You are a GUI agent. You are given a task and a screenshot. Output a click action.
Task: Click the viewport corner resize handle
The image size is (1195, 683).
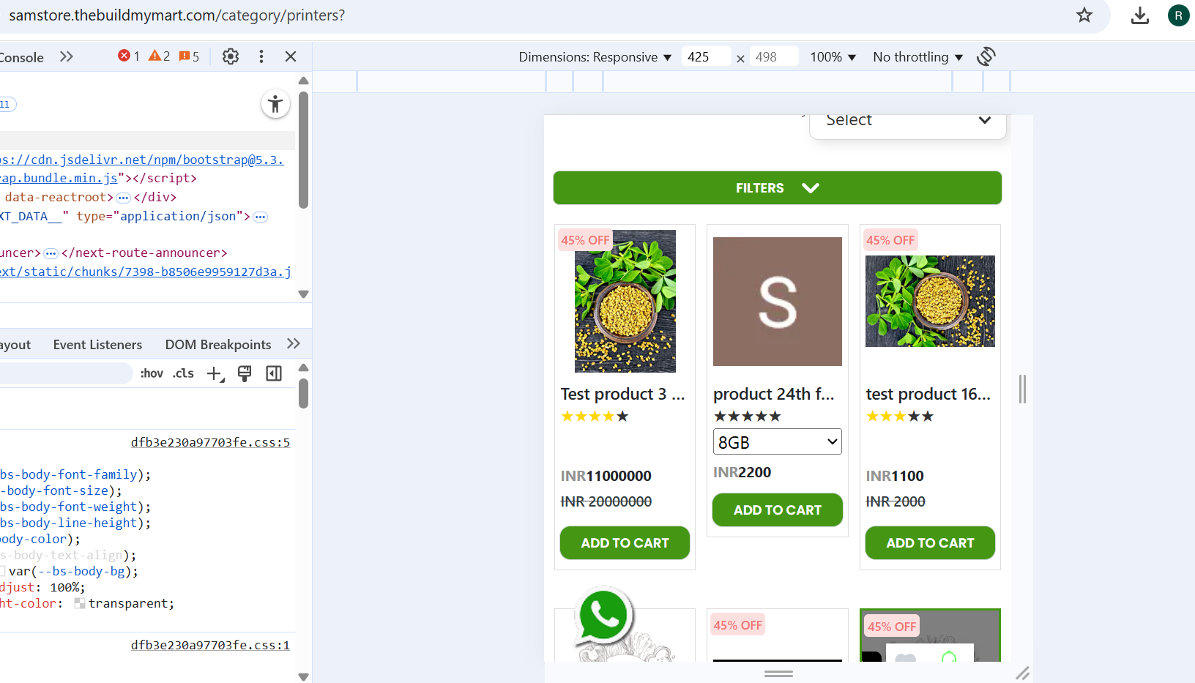tap(1022, 673)
